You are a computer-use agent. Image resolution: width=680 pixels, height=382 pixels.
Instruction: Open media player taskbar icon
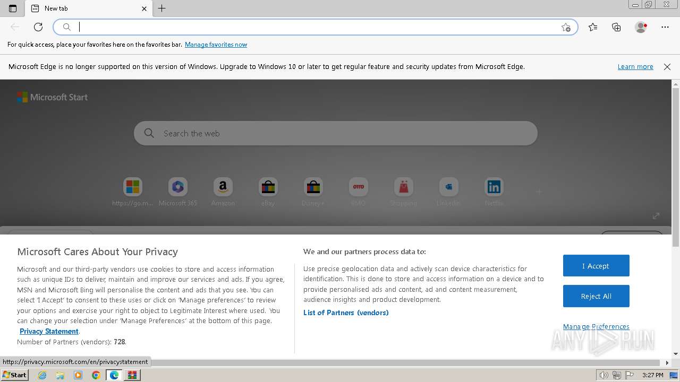pyautogui.click(x=78, y=375)
